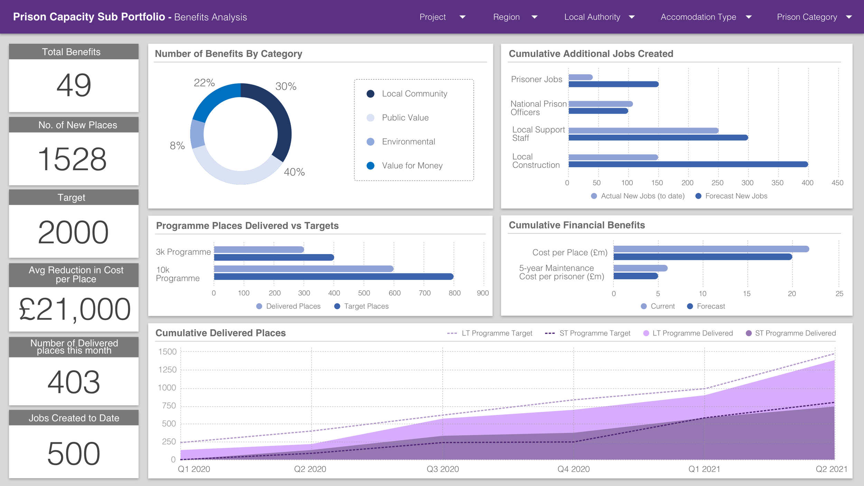Click Forecast New Jobs legend marker
Image resolution: width=864 pixels, height=486 pixels.
point(698,196)
